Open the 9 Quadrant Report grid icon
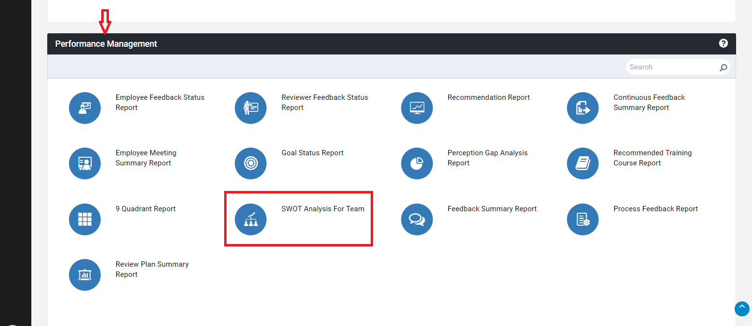 [x=85, y=219]
